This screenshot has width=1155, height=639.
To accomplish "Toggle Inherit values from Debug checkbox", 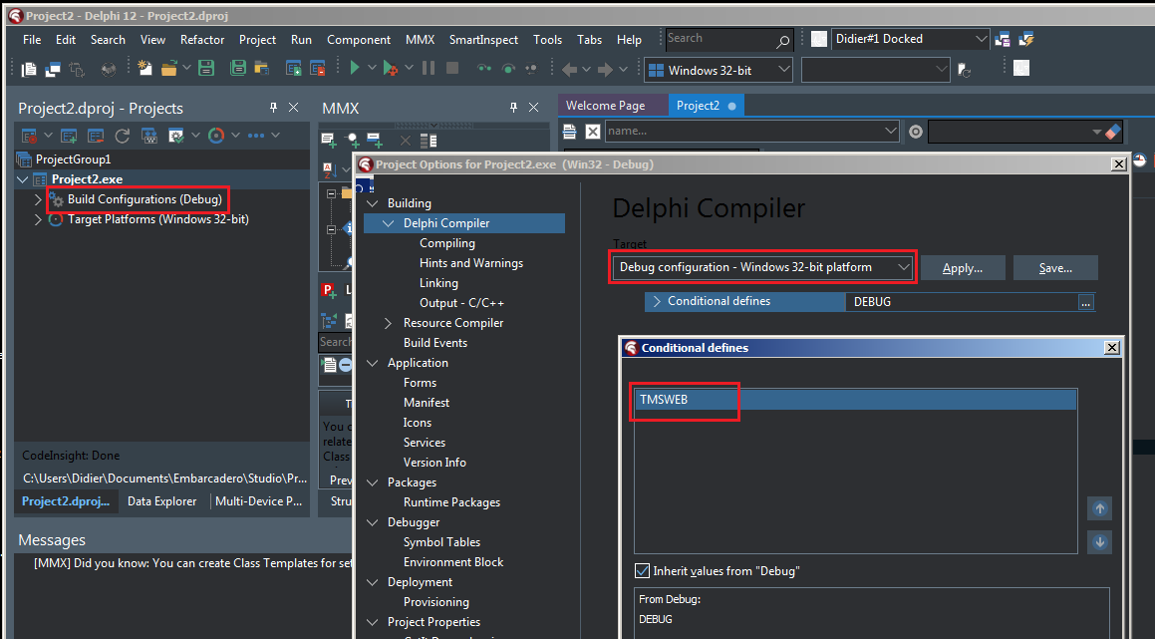I will (x=643, y=570).
